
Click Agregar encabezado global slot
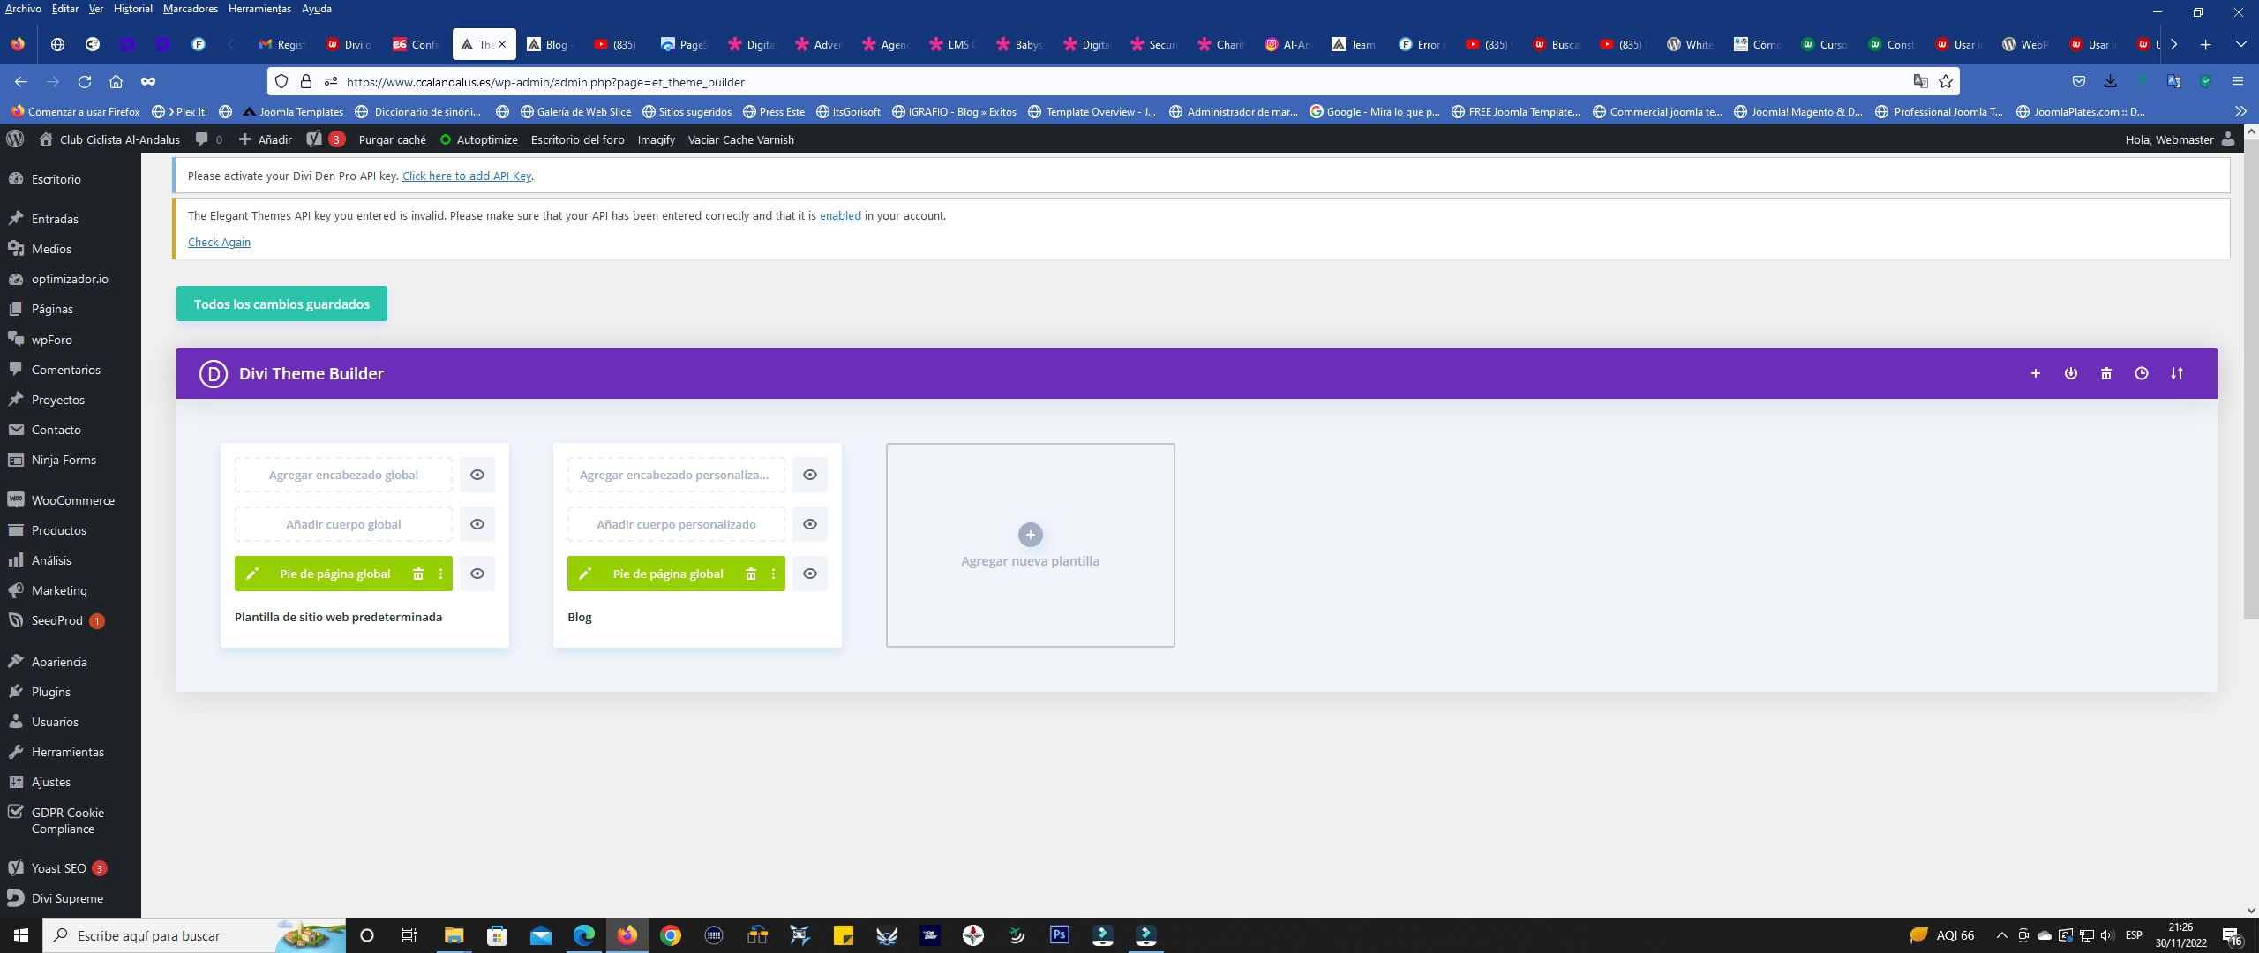[343, 475]
